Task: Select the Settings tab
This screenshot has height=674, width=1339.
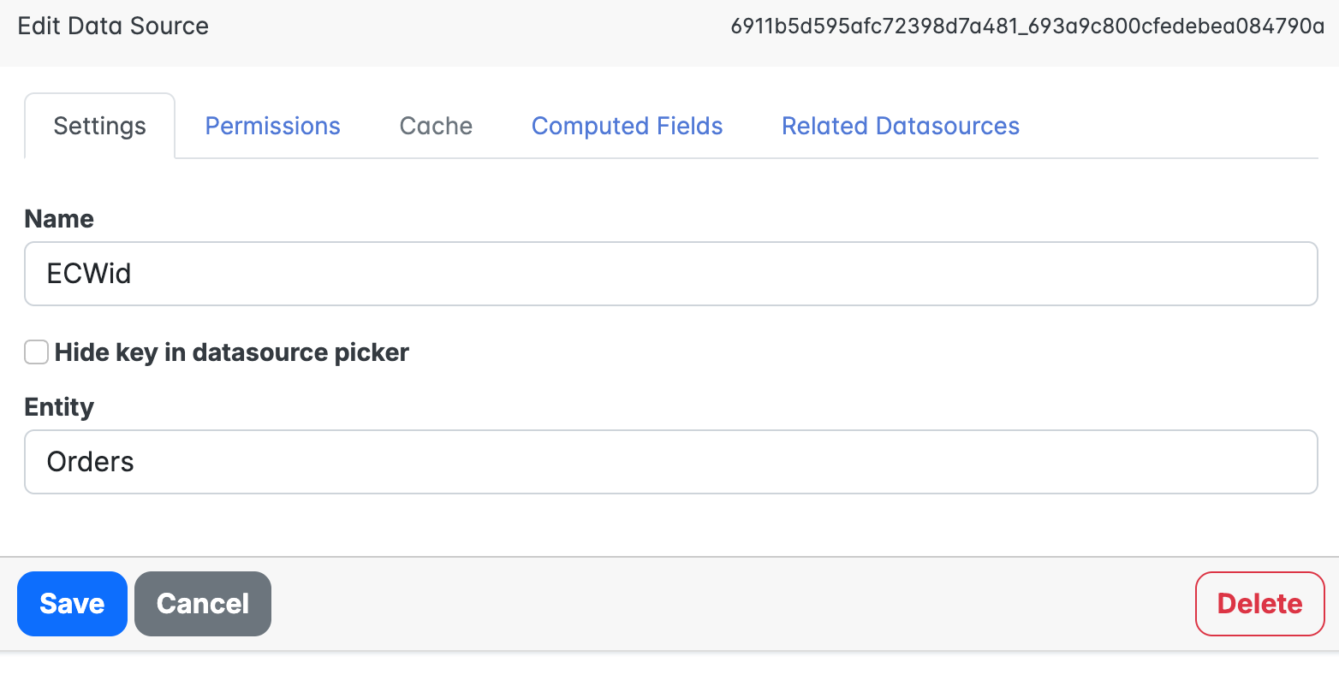Action: tap(99, 126)
